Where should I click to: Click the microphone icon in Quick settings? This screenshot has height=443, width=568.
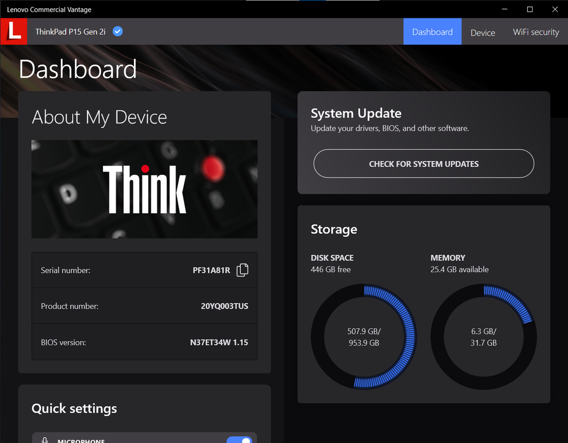tap(45, 440)
